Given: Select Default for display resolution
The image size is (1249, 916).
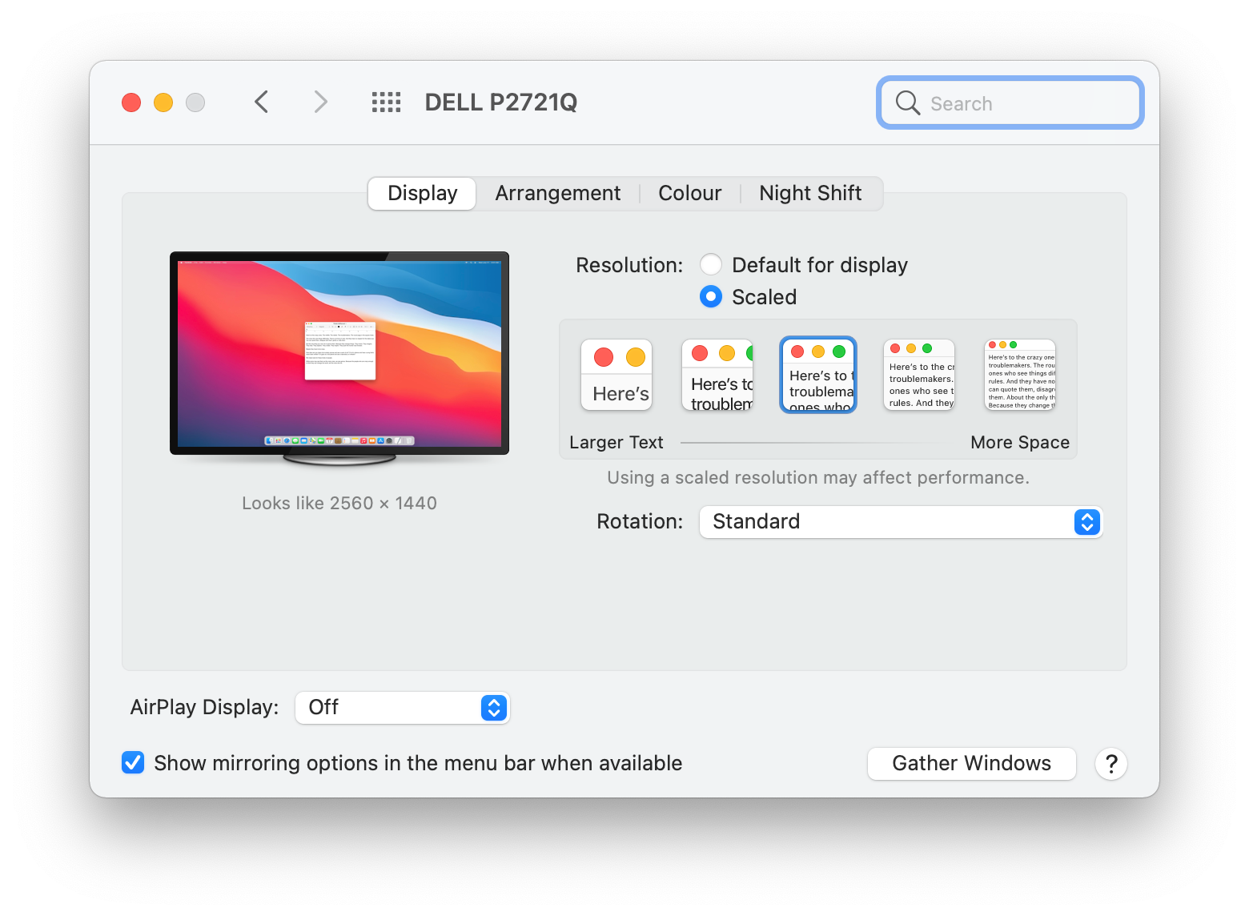Looking at the screenshot, I should point(710,264).
